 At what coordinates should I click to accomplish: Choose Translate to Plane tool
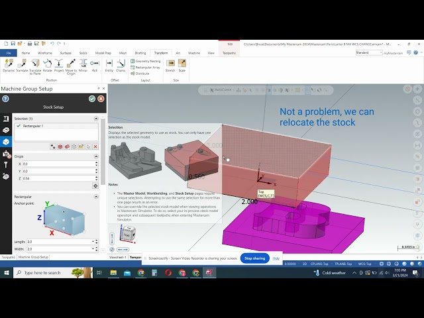click(x=35, y=67)
